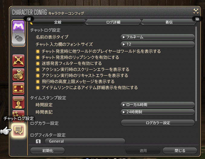Open the 時間設定 dropdown showing ローカル時間
Viewport: 205px width, 159px height.
[x=158, y=105]
